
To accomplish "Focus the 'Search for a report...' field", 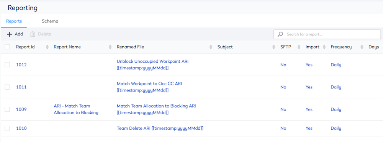I will click(x=327, y=34).
